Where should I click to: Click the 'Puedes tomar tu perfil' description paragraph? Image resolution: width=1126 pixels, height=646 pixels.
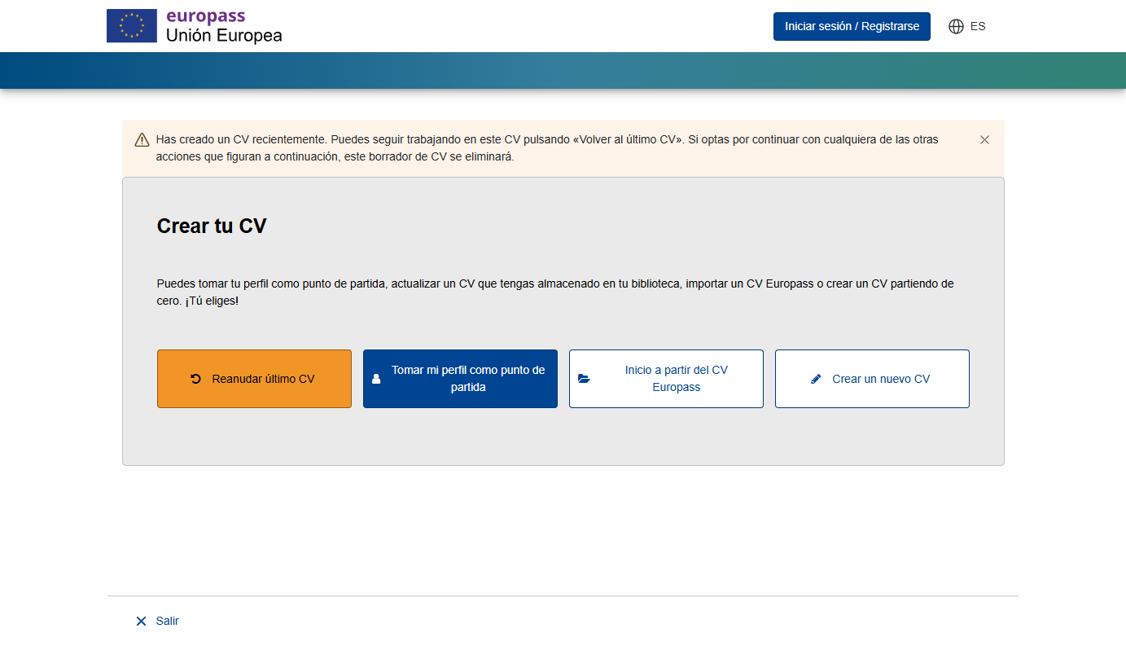point(555,292)
